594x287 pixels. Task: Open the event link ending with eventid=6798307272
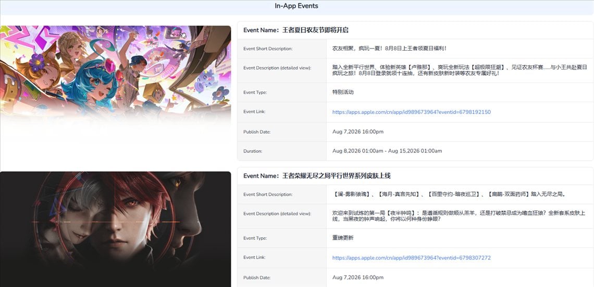point(412,258)
